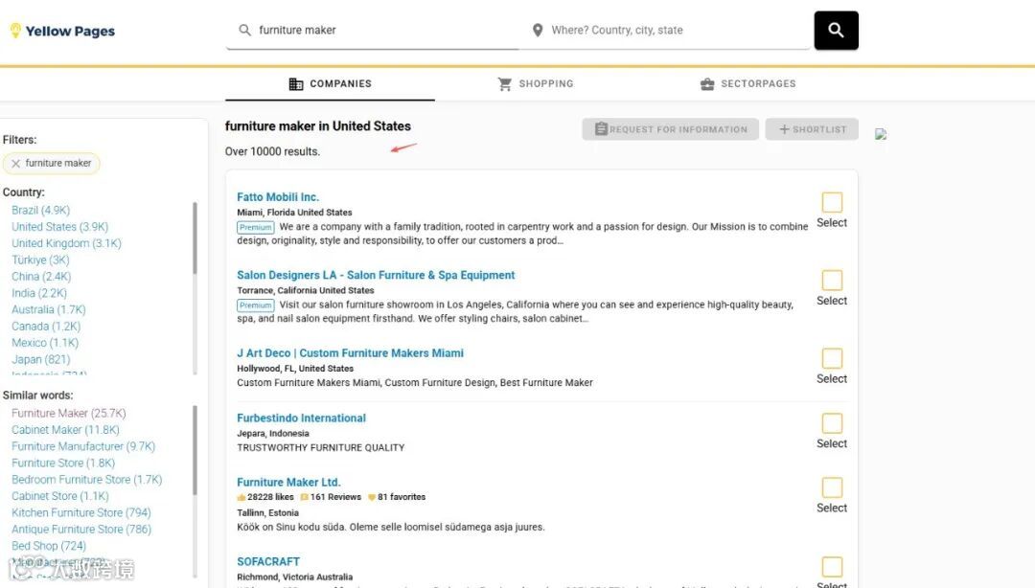Filter by country Türkiye (3K)
Screen dimensions: 1035x588
(x=40, y=260)
